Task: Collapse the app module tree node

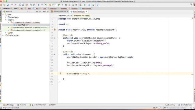Action: (3, 15)
